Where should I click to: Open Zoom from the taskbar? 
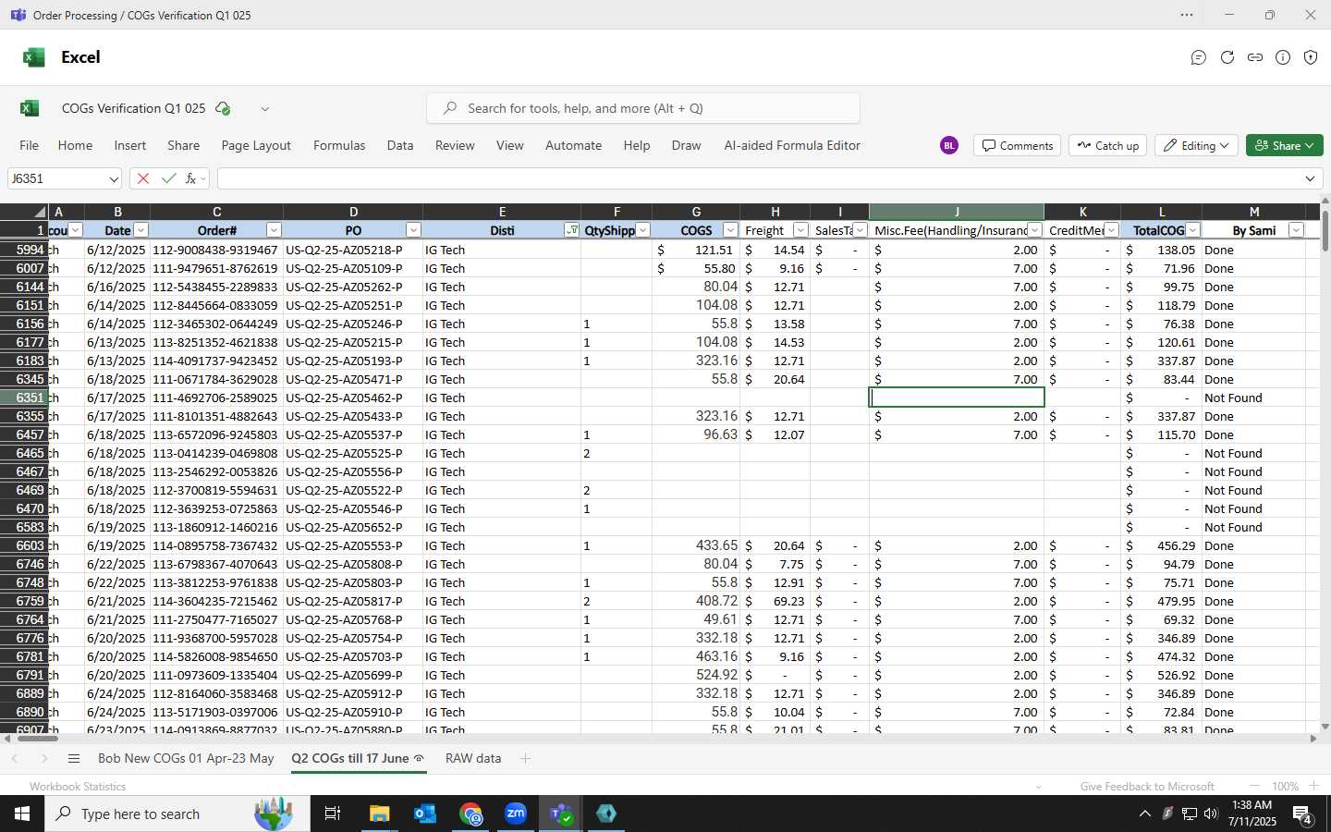click(516, 814)
